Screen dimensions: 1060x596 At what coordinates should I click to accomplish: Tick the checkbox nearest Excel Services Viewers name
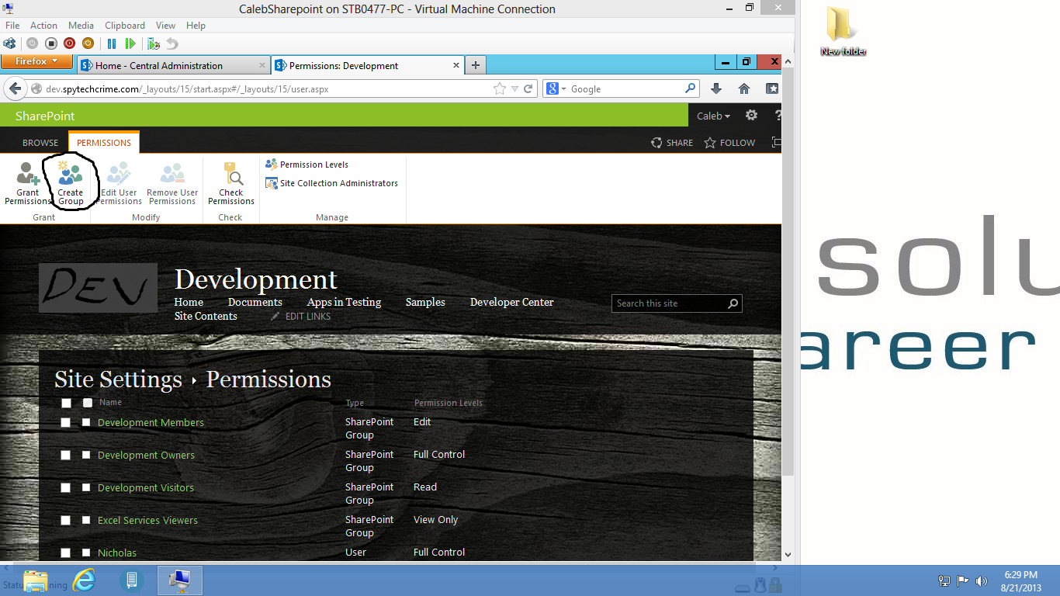coord(86,520)
